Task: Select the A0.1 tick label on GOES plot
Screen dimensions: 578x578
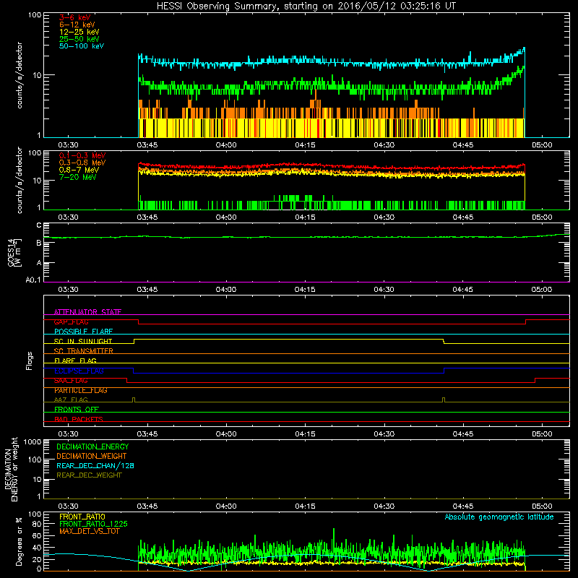Action: (x=33, y=280)
